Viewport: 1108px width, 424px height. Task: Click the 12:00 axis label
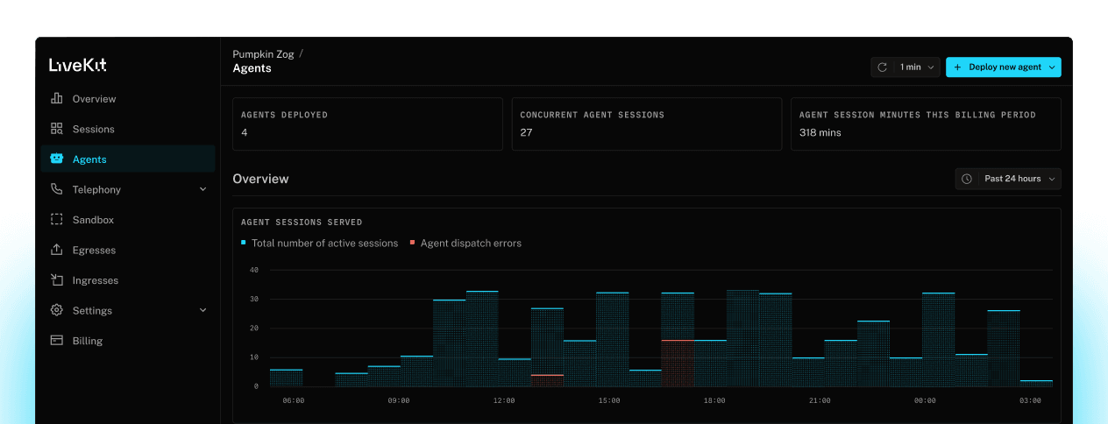tap(504, 401)
